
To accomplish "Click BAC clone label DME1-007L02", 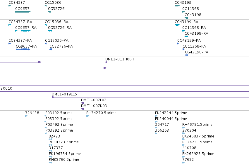I will (94, 100).
